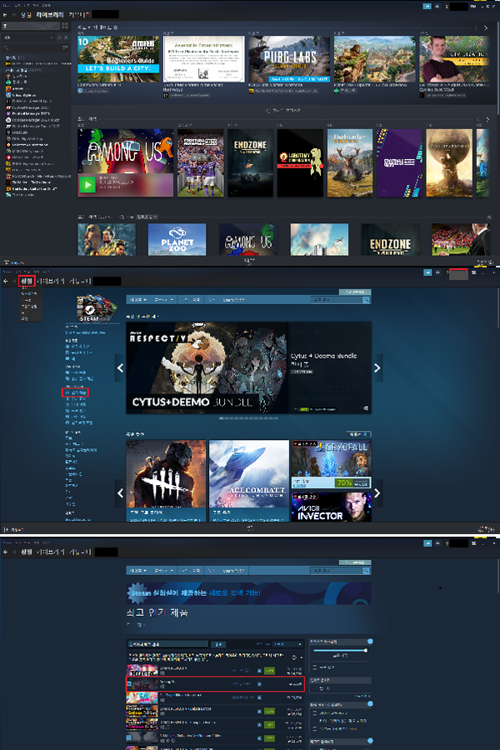Screen dimensions: 500x750
Task: Click Steam gift cards image in Store sidebar
Action: click(x=97, y=308)
